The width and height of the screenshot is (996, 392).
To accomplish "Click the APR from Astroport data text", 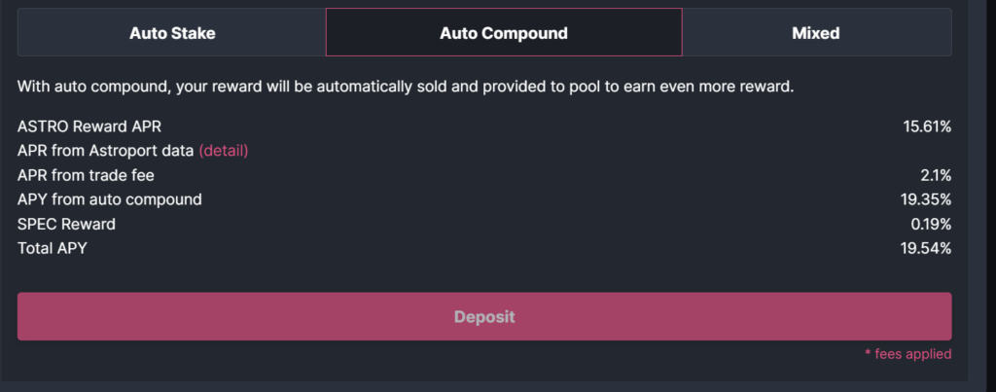I will tap(105, 151).
